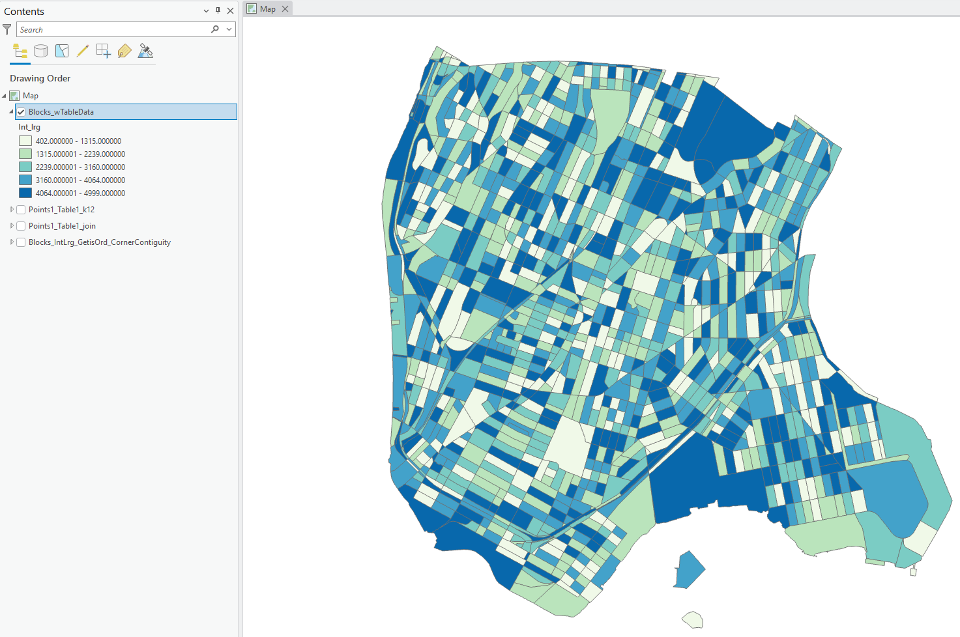The width and height of the screenshot is (960, 637).
Task: Switch to List By Data Source view
Action: pos(40,51)
